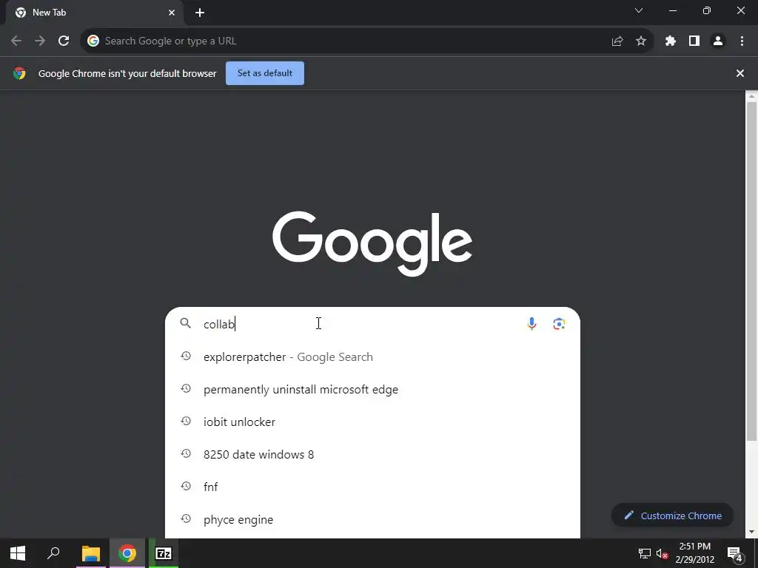This screenshot has height=568, width=758.
Task: Click the browser Forward arrow
Action: click(x=40, y=41)
